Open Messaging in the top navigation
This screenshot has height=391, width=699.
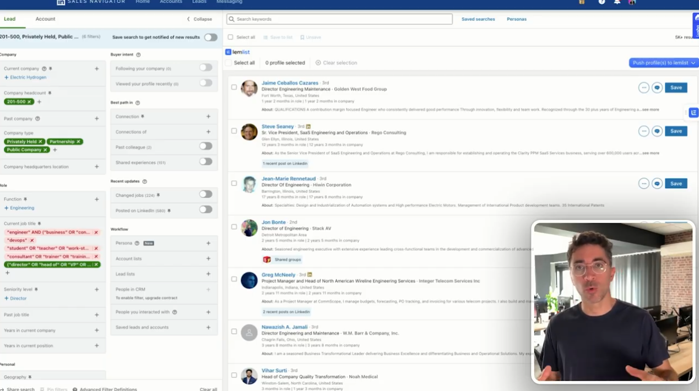pos(229,2)
